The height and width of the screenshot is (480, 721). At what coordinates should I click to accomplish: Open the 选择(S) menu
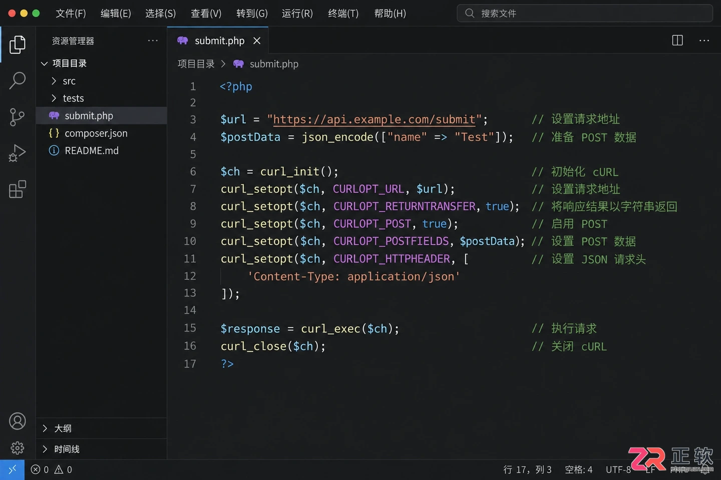(161, 13)
